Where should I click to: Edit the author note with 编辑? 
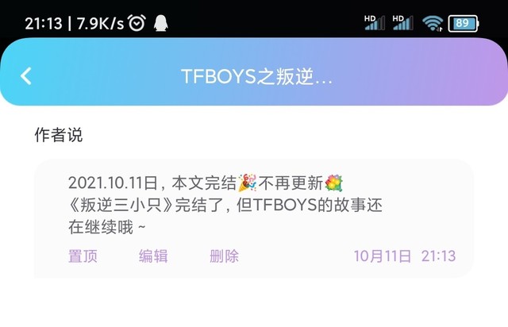tap(153, 256)
